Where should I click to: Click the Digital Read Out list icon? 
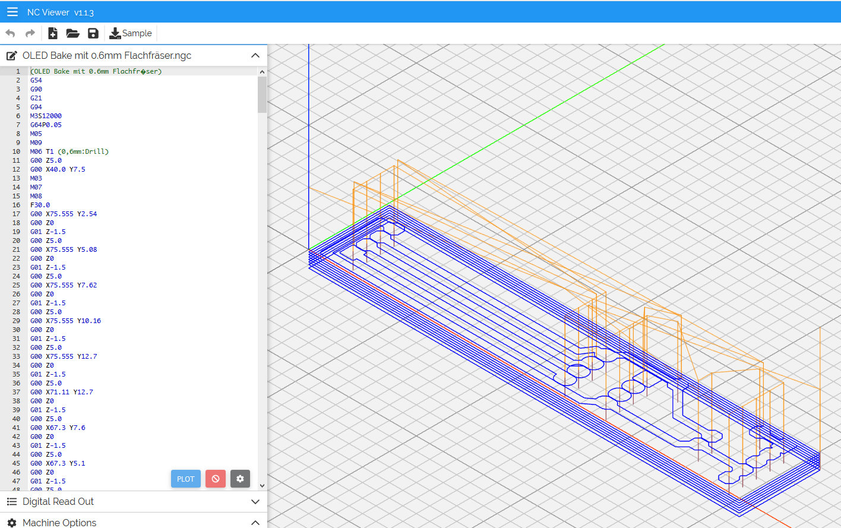11,502
